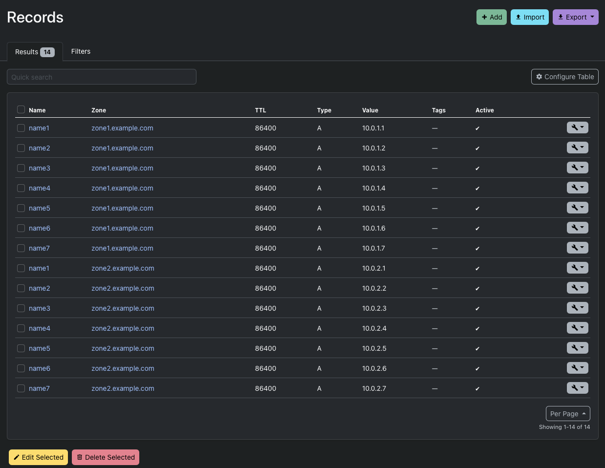Image resolution: width=605 pixels, height=468 pixels.
Task: Click Delete Selected trash button
Action: [x=106, y=457]
